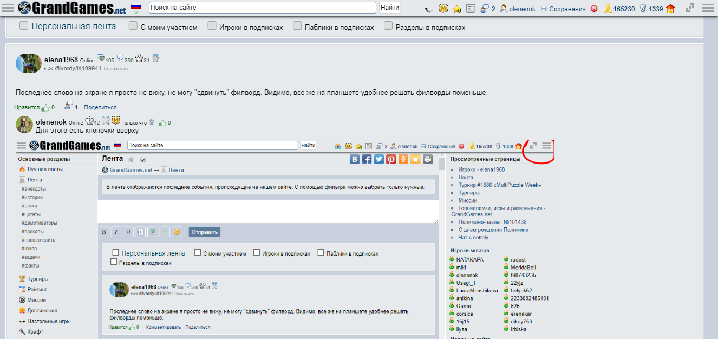The height and width of the screenshot is (339, 718).
Task: Open the olenenok profile menu
Action: 518,9
